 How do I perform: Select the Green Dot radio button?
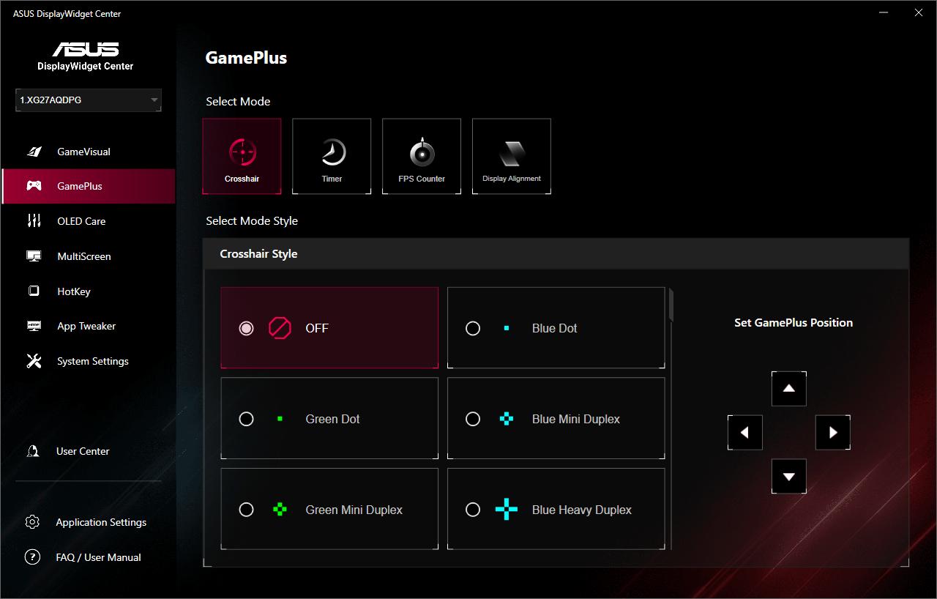click(247, 419)
